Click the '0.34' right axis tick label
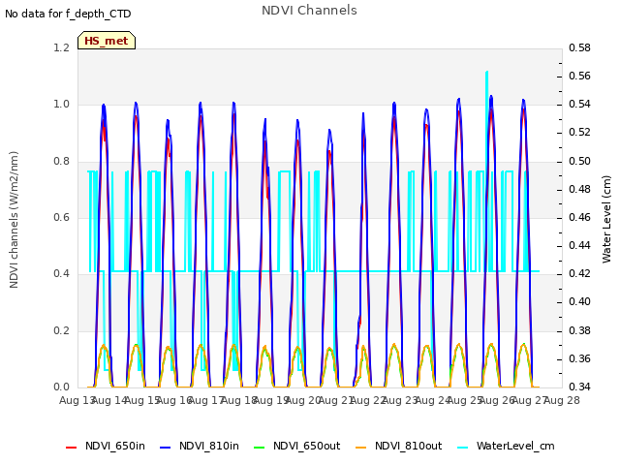This screenshot has width=620, height=465. [x=579, y=387]
